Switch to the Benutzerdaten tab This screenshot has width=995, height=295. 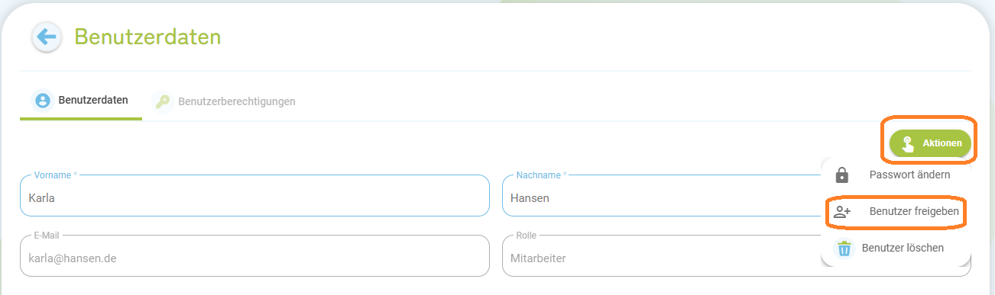click(x=81, y=101)
